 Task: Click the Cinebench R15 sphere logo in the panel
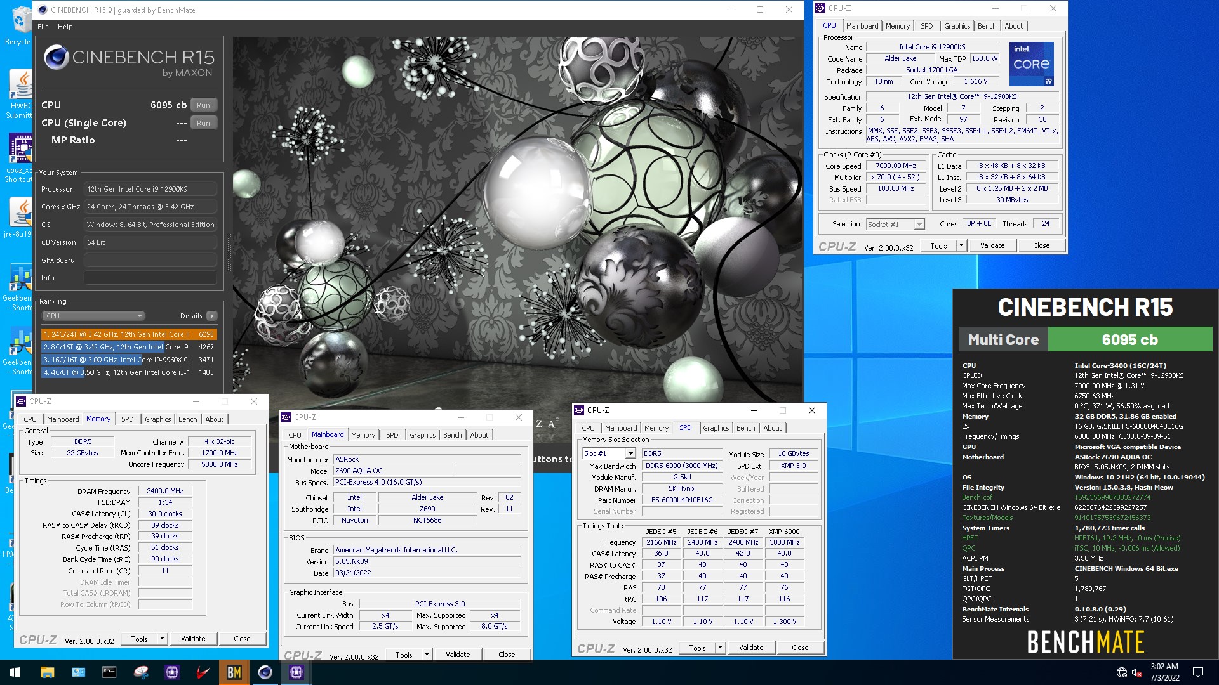[x=57, y=58]
